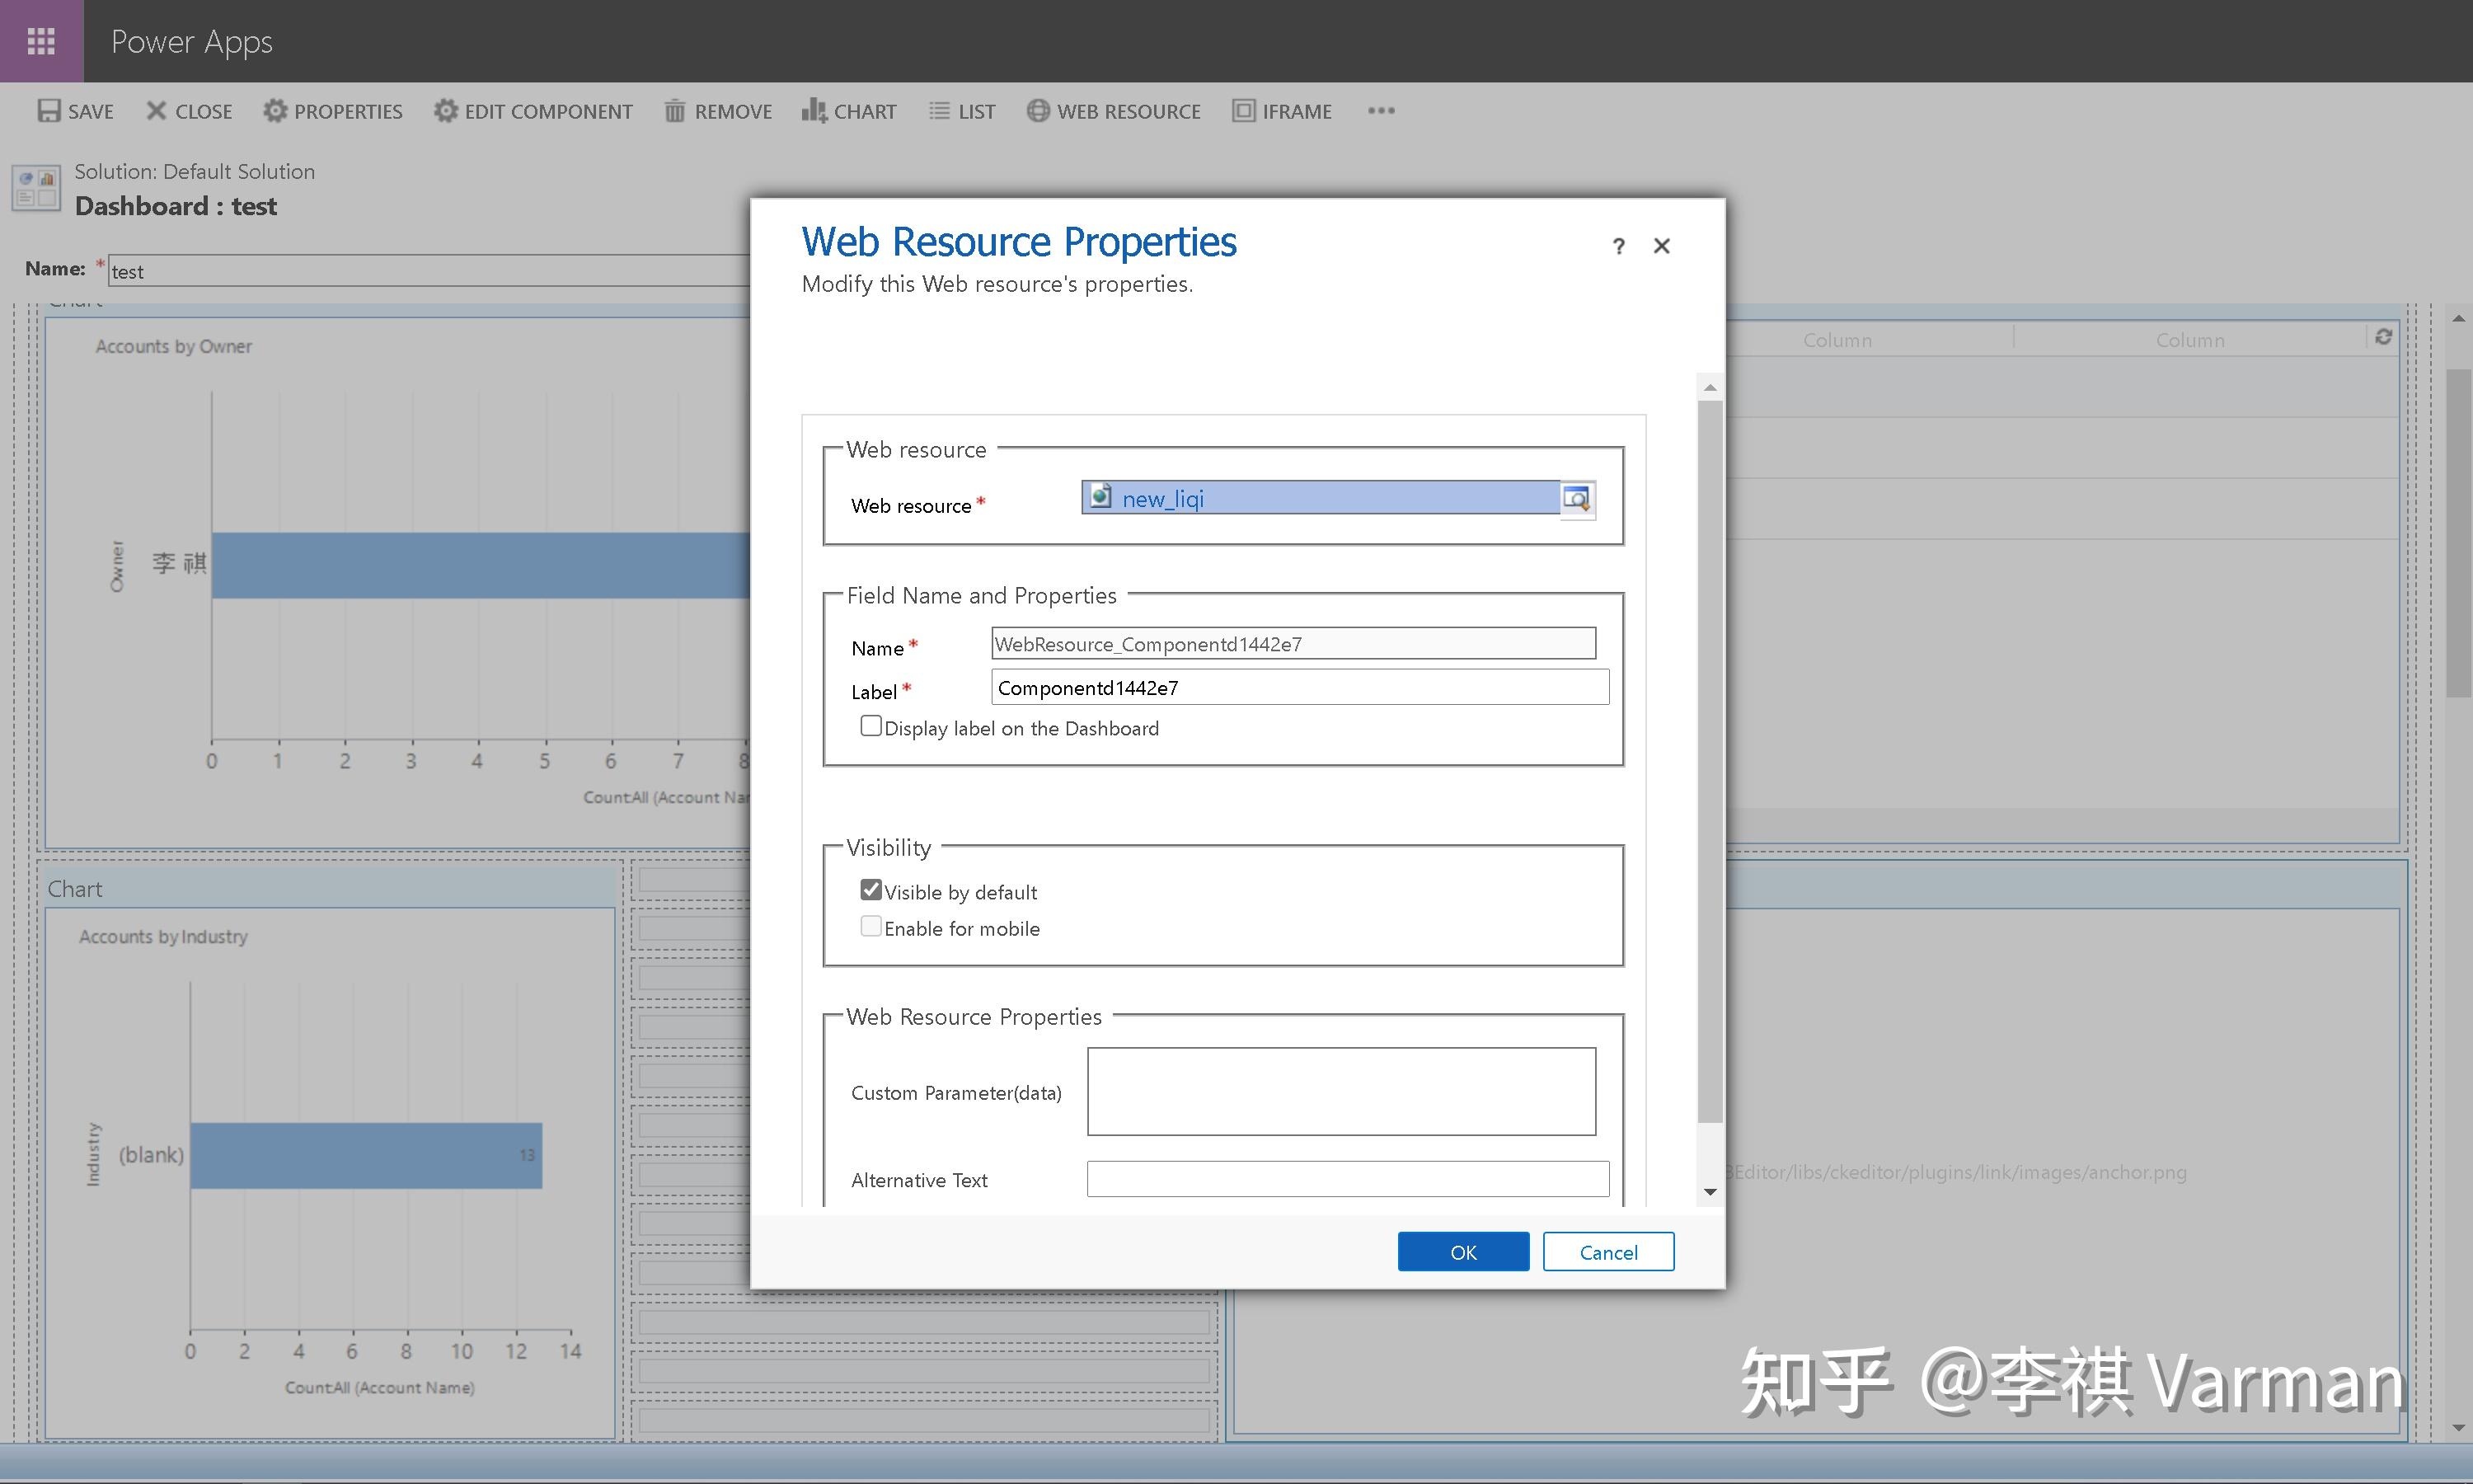Screen dimensions: 2473x1484
Task: Refresh the list component at top right
Action: pyautogui.click(x=2384, y=337)
